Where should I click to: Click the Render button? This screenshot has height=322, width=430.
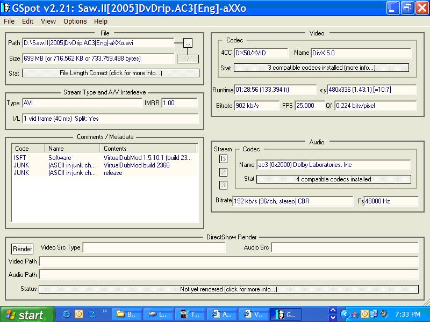tap(22, 249)
